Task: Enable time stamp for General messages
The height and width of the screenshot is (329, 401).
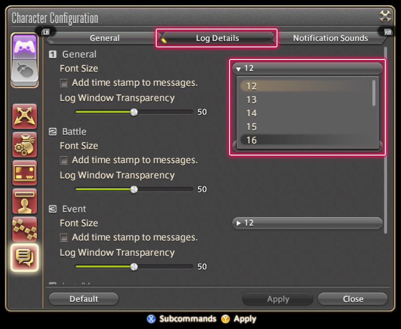Action: pos(64,83)
